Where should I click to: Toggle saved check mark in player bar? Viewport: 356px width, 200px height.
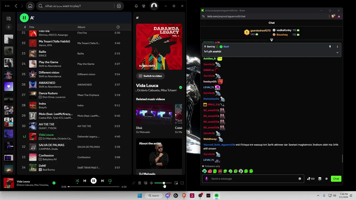(54, 183)
